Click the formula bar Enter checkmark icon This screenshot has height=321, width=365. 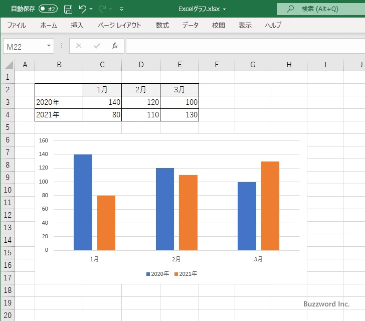(97, 46)
